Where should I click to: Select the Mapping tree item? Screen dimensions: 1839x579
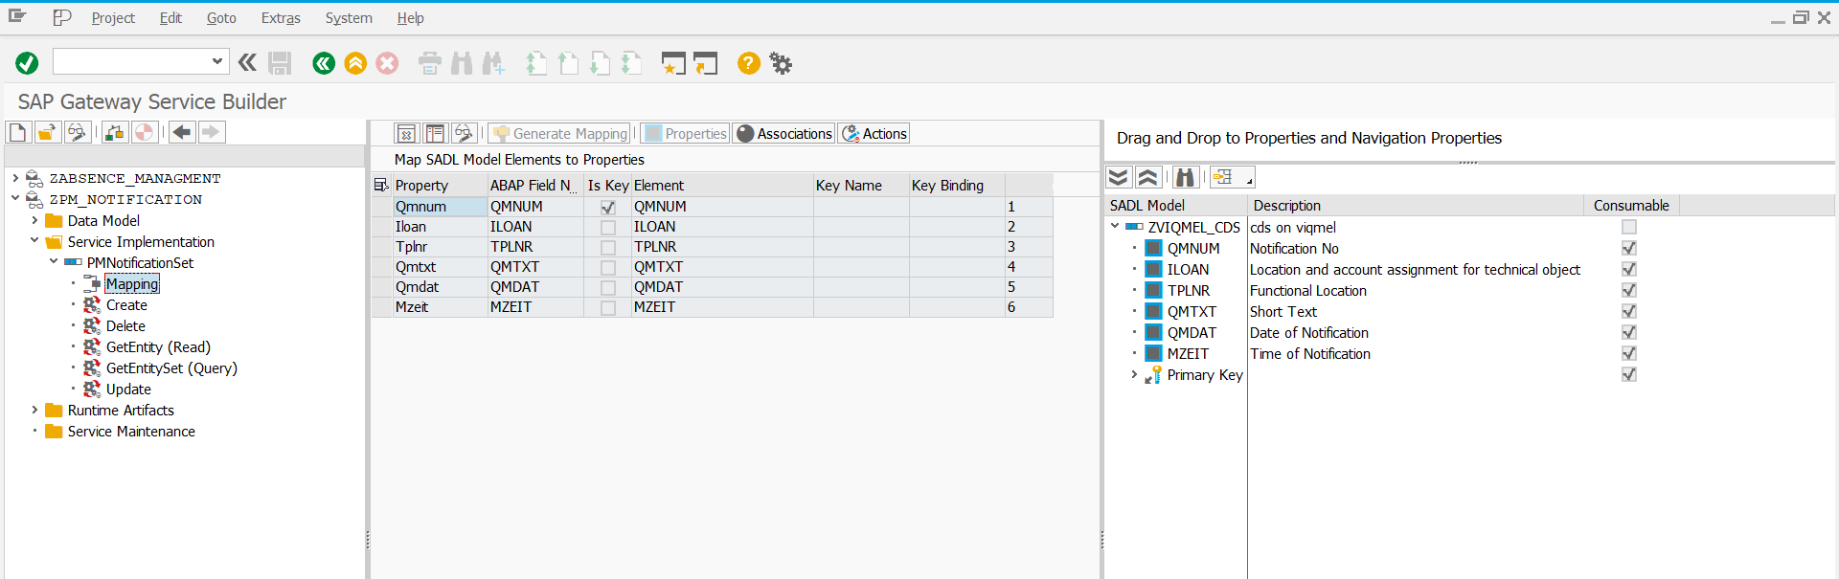[x=132, y=284]
